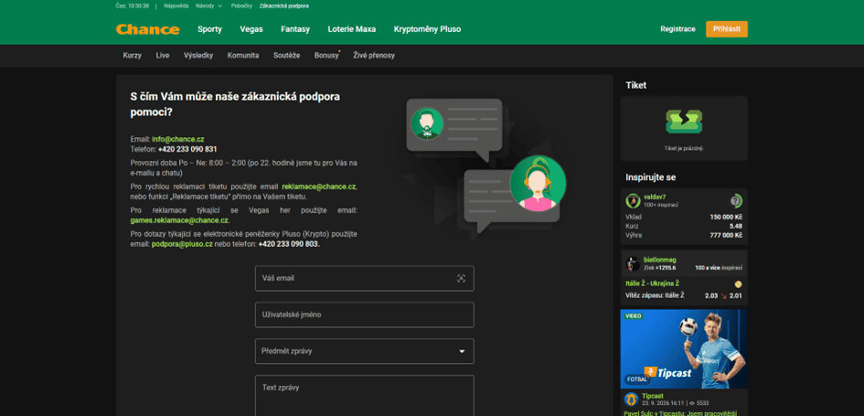864x416 pixels.
Task: Open the Sporty section
Action: [x=209, y=29]
